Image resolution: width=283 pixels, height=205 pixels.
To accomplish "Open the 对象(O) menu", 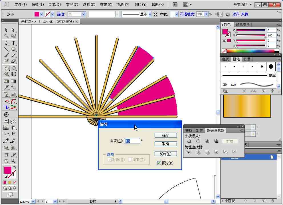I will 55,5.
